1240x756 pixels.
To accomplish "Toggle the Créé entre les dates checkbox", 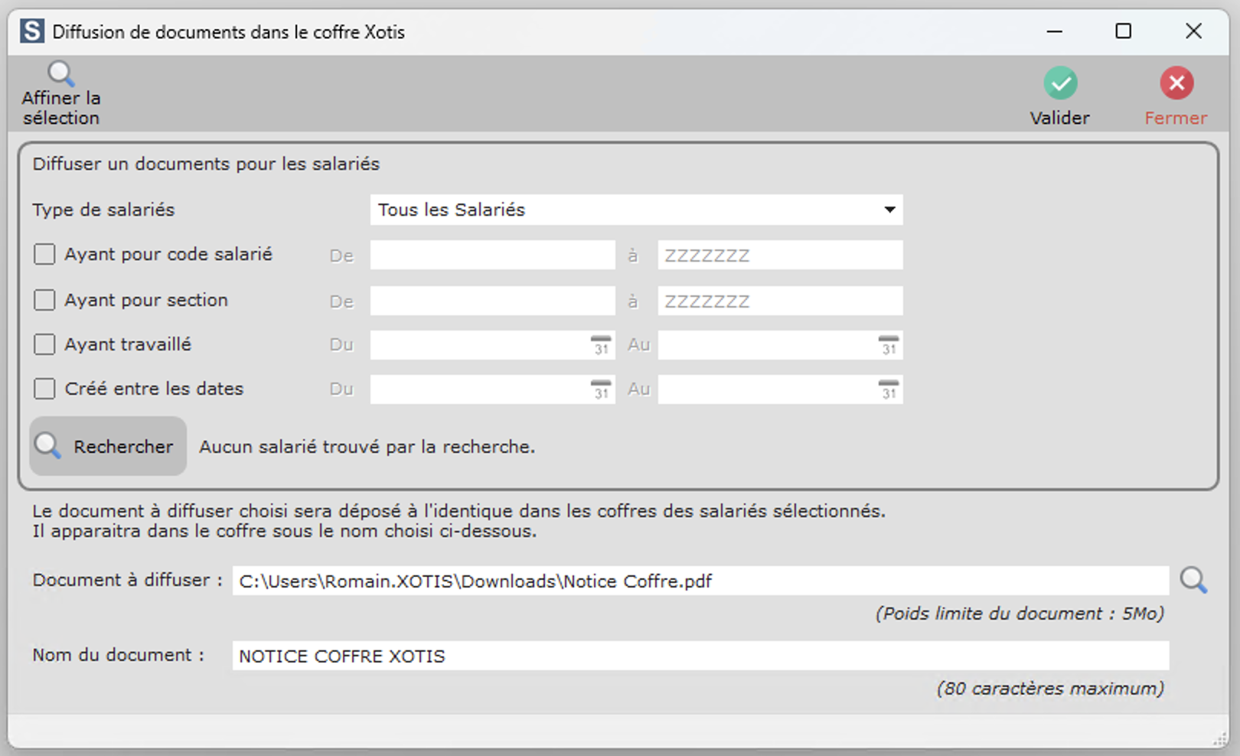I will [44, 389].
